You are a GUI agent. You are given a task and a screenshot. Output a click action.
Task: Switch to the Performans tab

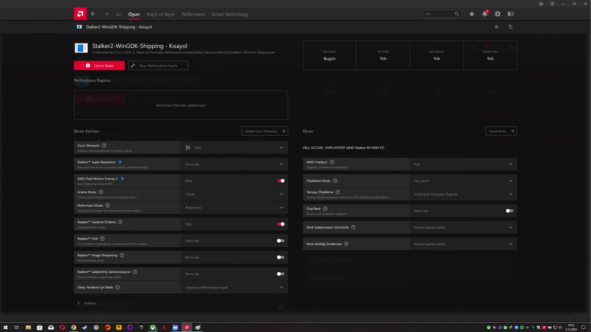[x=193, y=14]
